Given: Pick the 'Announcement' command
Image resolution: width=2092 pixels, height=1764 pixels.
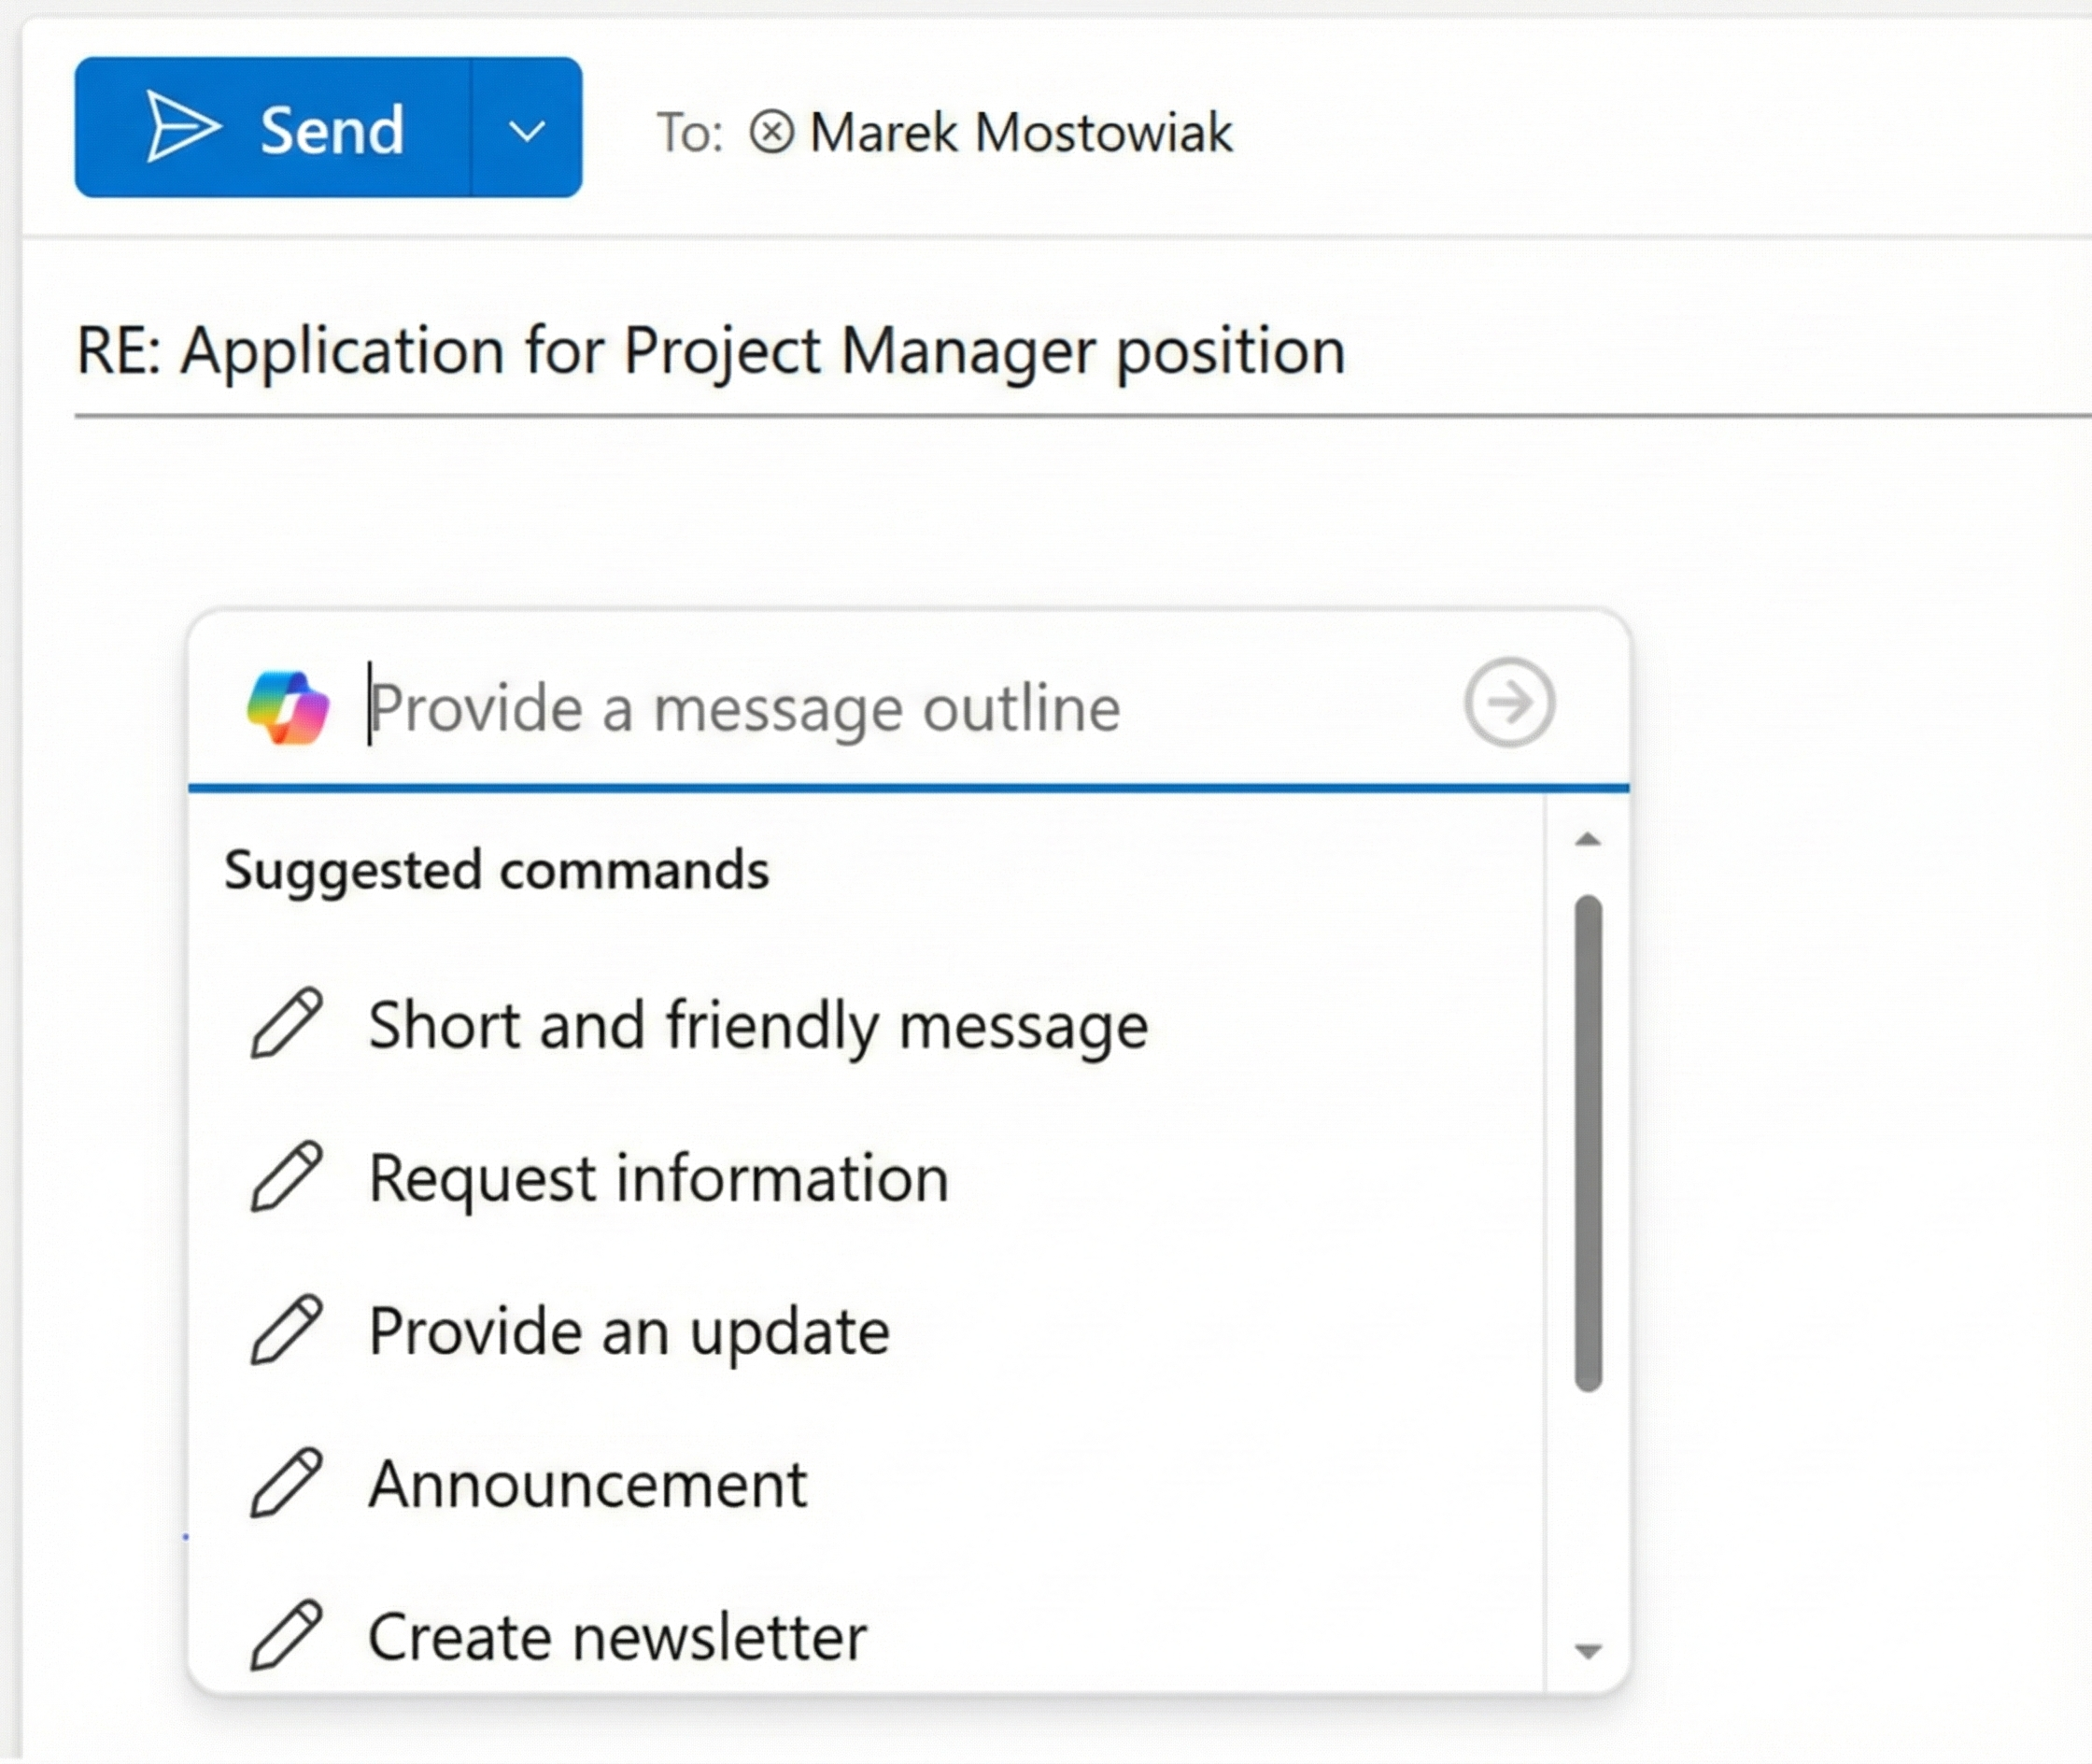Looking at the screenshot, I should (587, 1484).
